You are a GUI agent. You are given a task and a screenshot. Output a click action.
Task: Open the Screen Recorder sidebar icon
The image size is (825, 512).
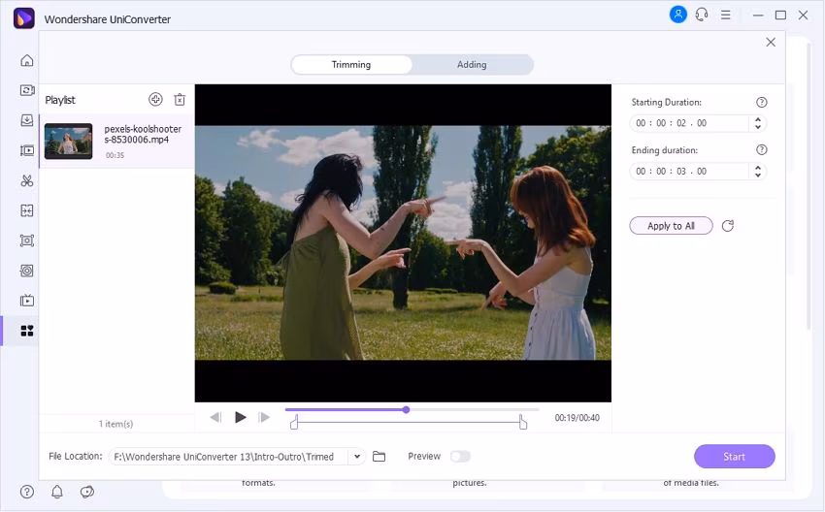click(27, 240)
